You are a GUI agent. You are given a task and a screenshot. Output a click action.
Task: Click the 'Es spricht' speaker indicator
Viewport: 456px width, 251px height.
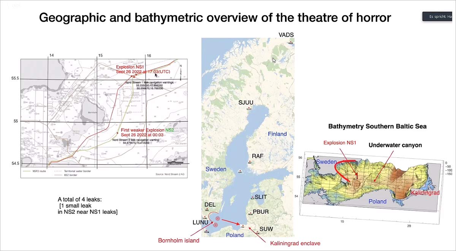(439, 17)
